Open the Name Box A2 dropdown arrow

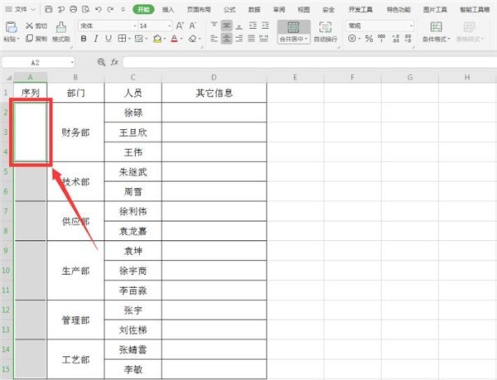(72, 62)
